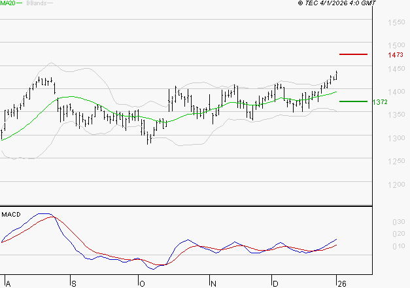410x288 pixels.
Task: Click the 1450 price axis label
Action: click(396, 69)
